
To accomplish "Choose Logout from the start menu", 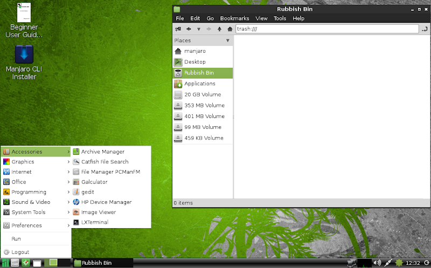I will click(x=36, y=252).
